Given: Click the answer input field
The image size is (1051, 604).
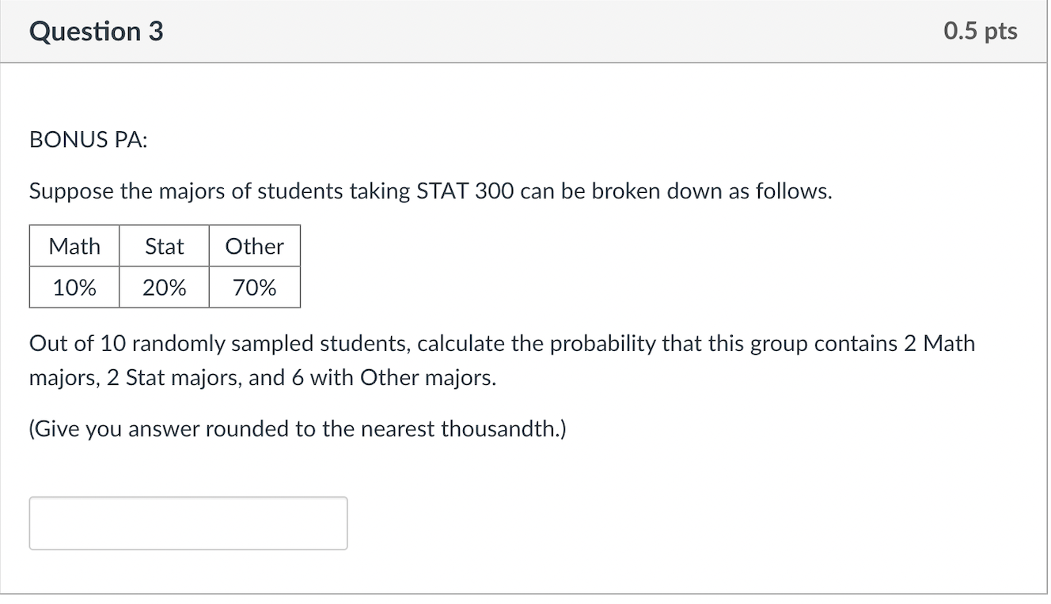Looking at the screenshot, I should (x=188, y=523).
